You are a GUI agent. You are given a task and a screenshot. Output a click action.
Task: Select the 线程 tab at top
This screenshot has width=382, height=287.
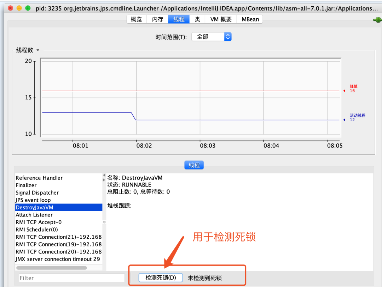click(179, 19)
